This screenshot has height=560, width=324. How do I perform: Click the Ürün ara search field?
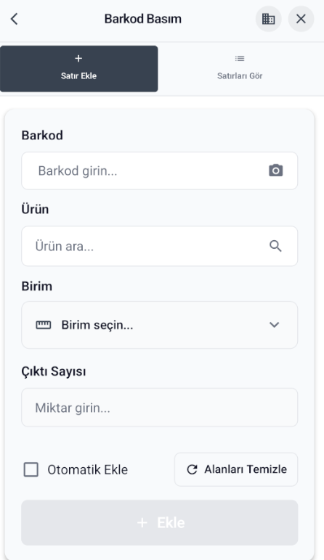coord(160,246)
